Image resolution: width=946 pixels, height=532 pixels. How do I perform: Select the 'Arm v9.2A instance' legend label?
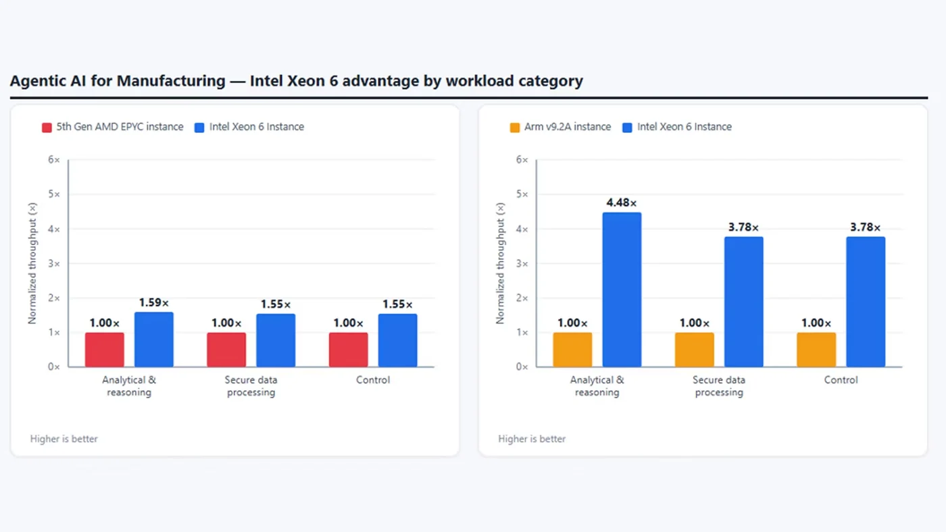tap(568, 127)
